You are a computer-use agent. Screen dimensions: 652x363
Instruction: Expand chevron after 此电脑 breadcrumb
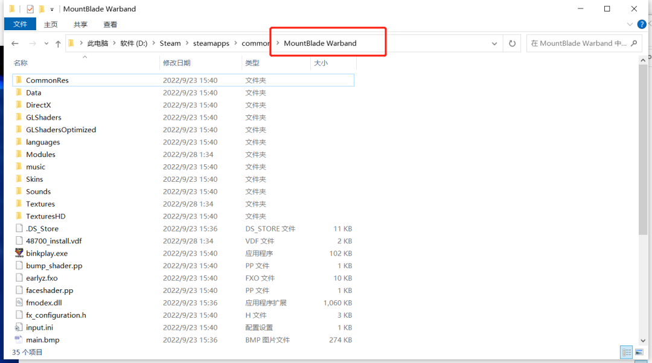pyautogui.click(x=114, y=43)
